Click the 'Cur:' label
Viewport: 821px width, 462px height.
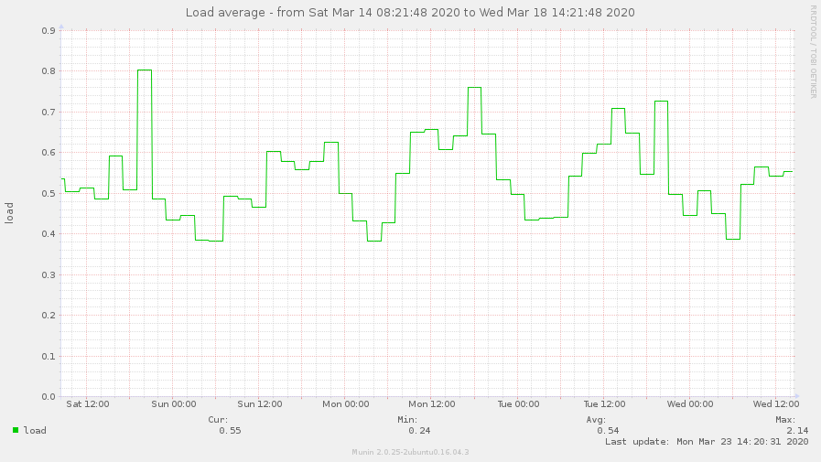218,420
